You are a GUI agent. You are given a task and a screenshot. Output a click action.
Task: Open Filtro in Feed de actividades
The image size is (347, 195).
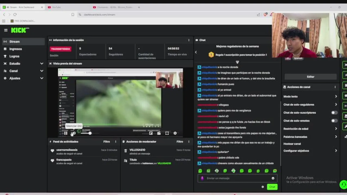(106, 142)
